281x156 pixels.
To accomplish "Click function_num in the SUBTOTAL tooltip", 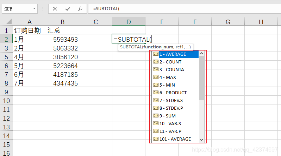I will tap(158, 47).
